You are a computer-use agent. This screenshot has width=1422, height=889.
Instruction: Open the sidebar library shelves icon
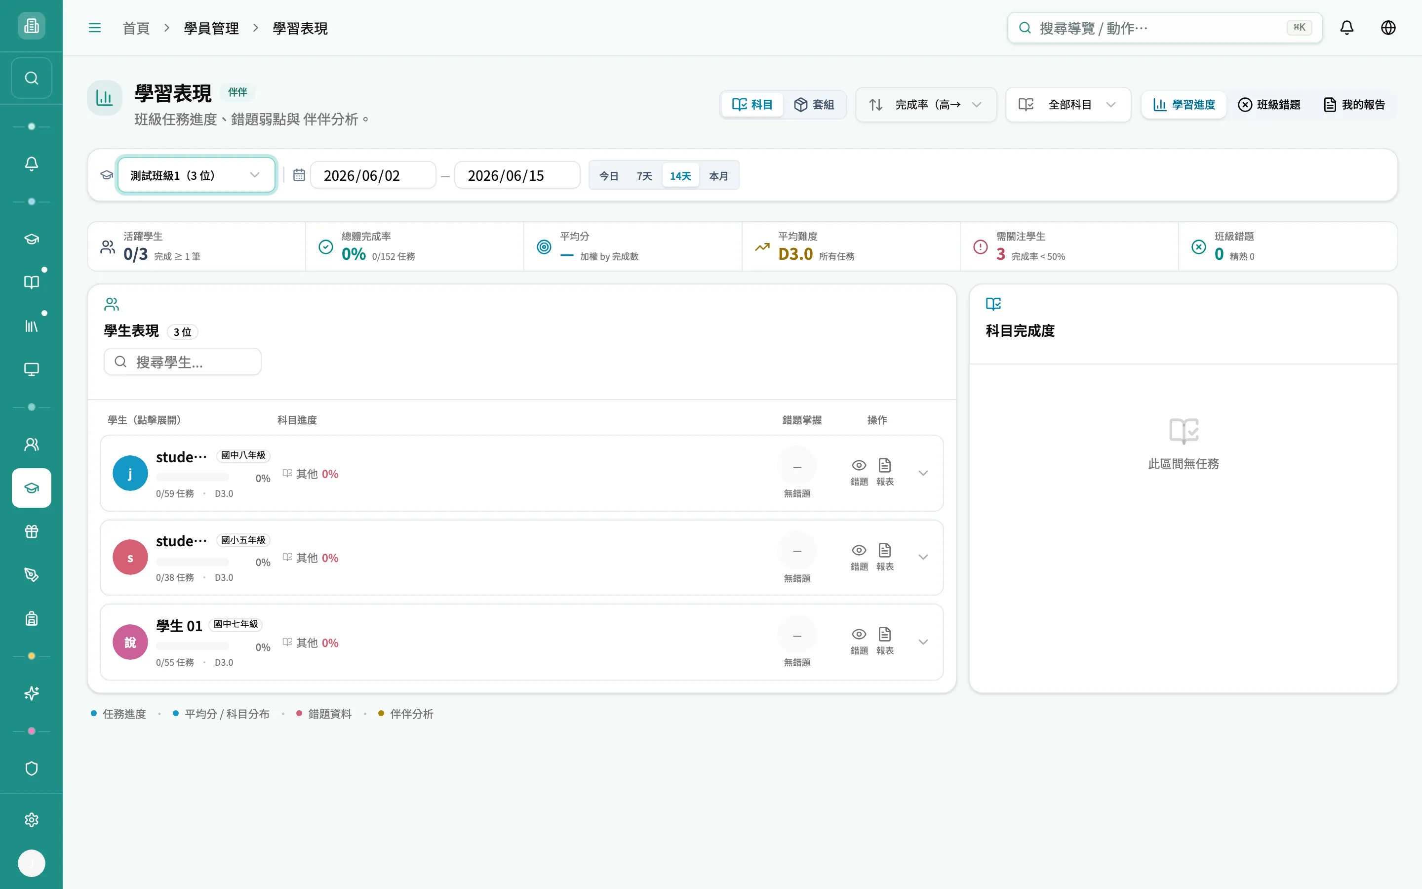click(x=32, y=326)
